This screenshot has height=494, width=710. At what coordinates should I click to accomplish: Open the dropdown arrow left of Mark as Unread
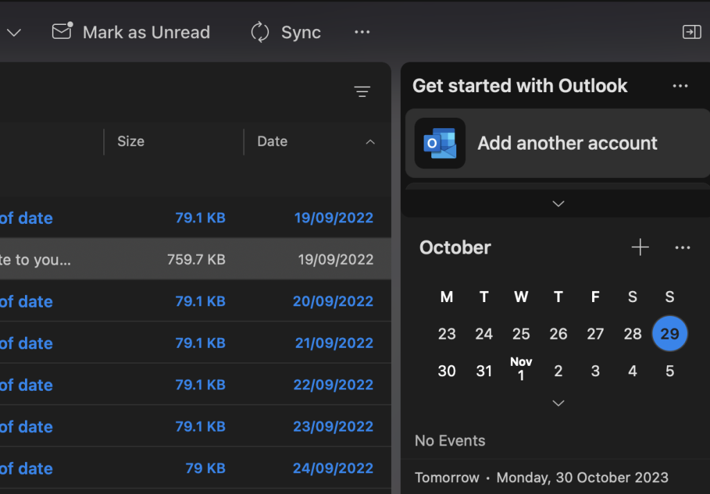(x=14, y=33)
